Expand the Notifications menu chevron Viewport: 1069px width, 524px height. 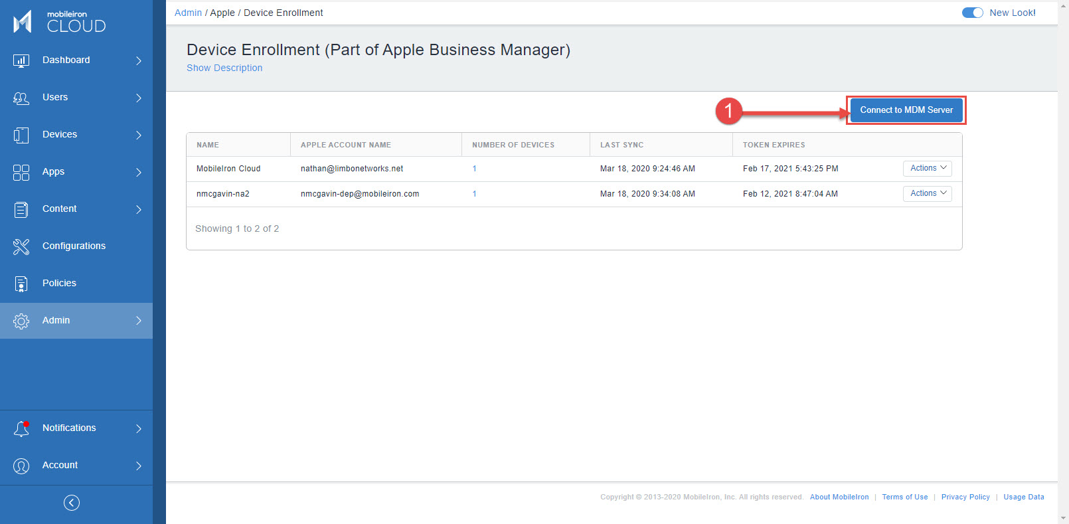139,428
